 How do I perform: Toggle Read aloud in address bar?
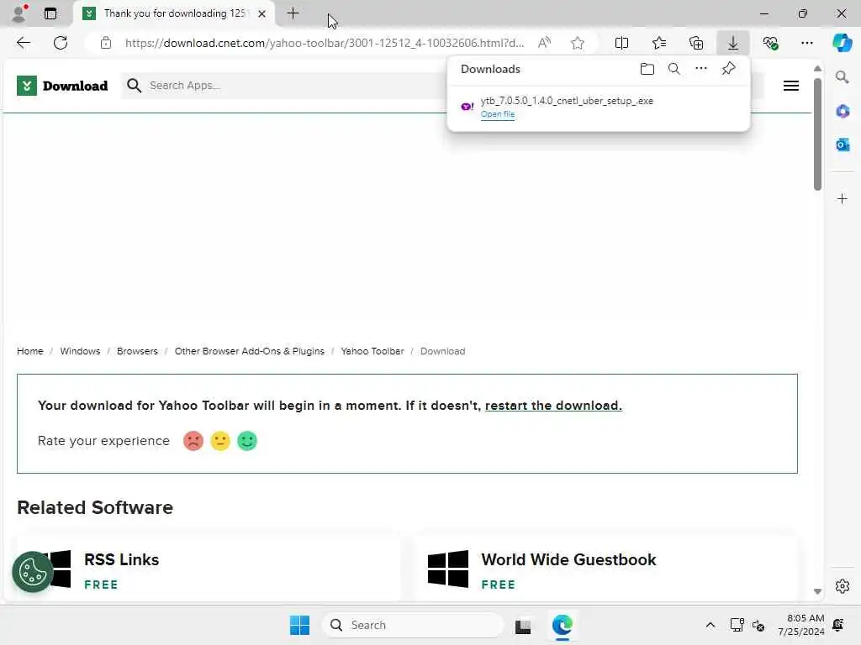[x=544, y=43]
